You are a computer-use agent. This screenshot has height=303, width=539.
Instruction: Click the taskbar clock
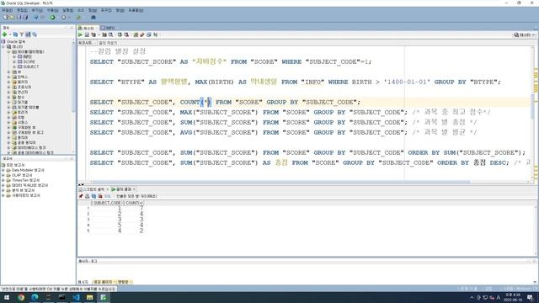[x=513, y=297]
